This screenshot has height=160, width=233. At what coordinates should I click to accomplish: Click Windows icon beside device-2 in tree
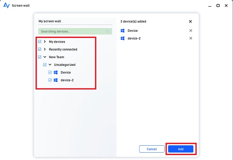(56, 80)
